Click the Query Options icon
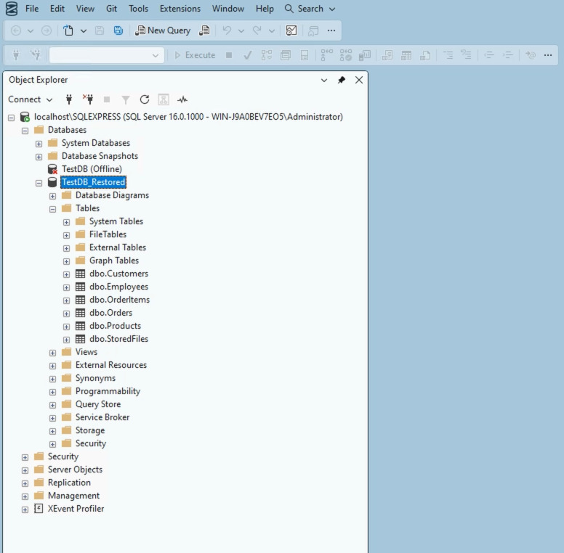564x553 pixels. pyautogui.click(x=286, y=55)
